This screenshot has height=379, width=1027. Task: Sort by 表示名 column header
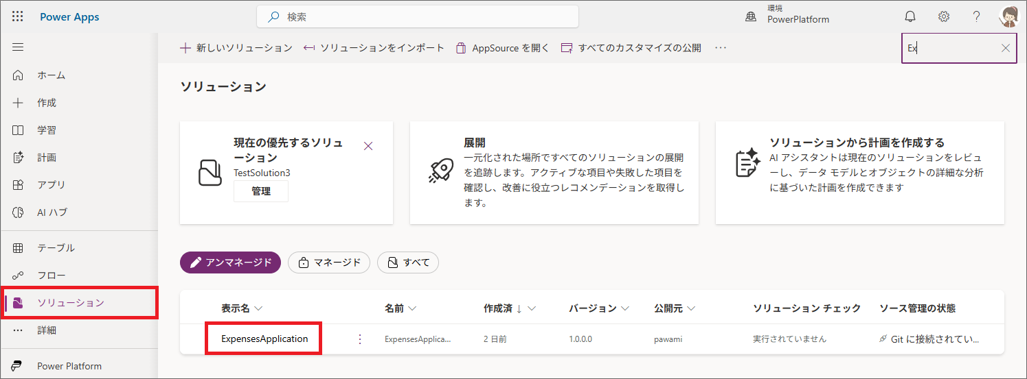tap(242, 308)
